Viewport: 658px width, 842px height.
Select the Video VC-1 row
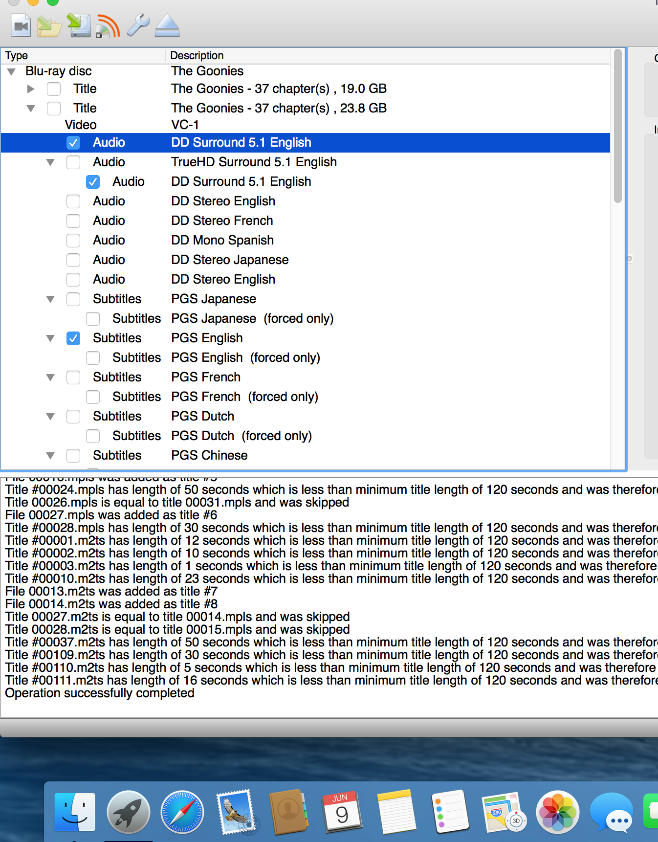click(306, 125)
